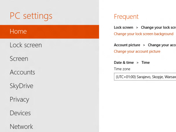Click the 'PC settings' title heading
This screenshot has height=132, width=176.
click(31, 16)
